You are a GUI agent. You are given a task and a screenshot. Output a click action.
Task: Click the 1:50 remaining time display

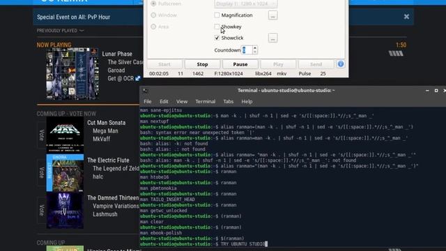click(401, 45)
